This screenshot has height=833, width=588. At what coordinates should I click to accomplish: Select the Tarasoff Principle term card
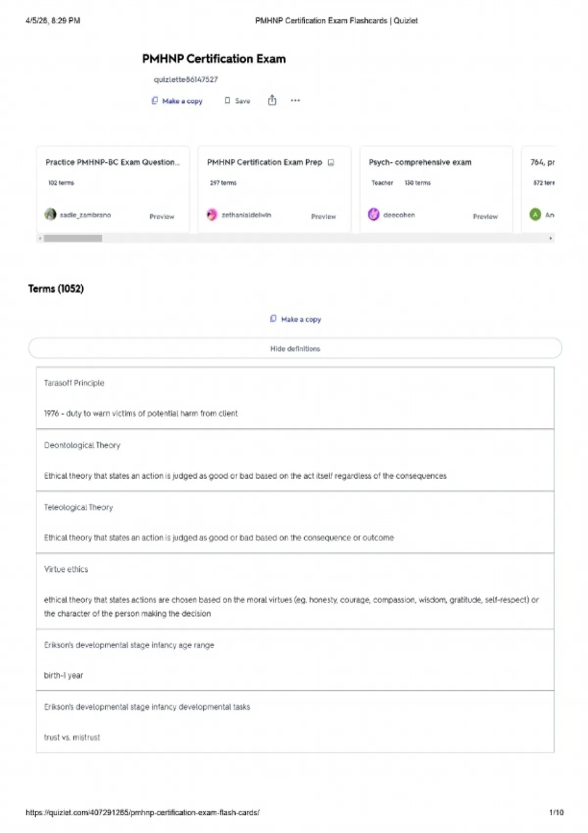click(x=295, y=398)
